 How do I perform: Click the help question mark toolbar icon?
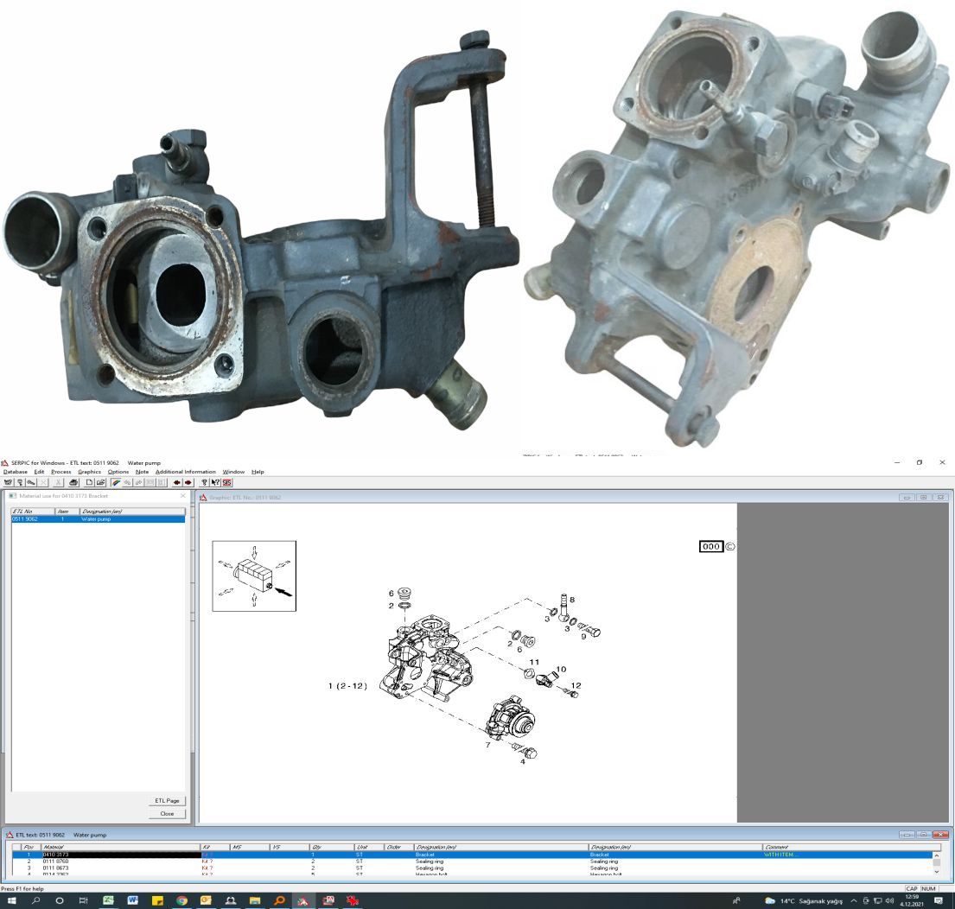(204, 482)
